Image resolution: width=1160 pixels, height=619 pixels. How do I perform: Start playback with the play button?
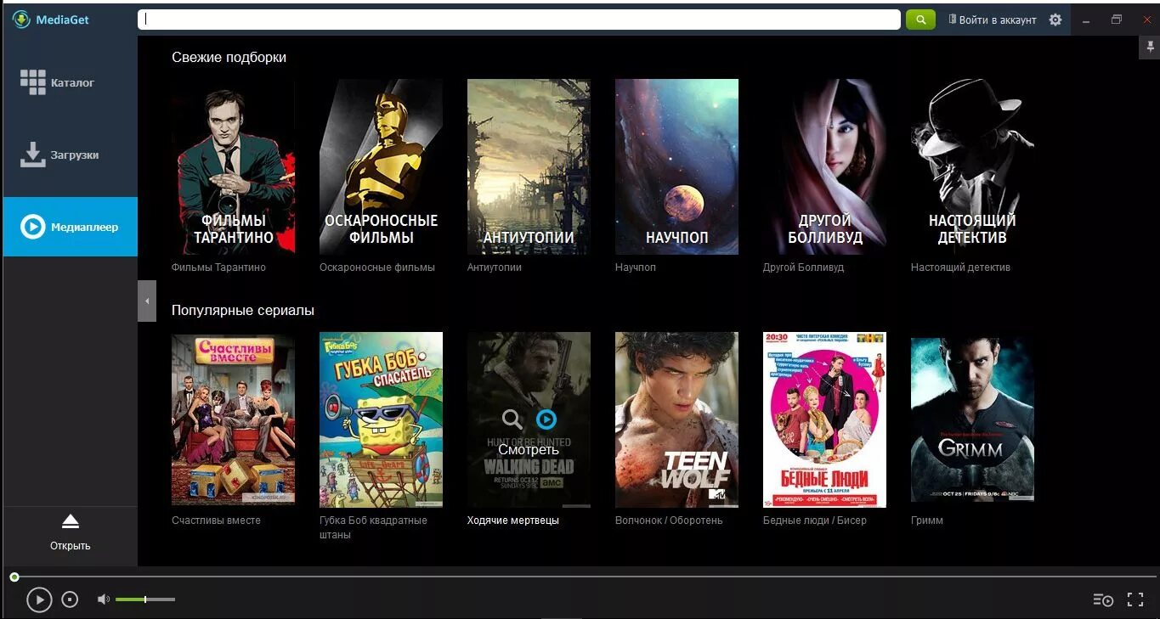pyautogui.click(x=39, y=599)
